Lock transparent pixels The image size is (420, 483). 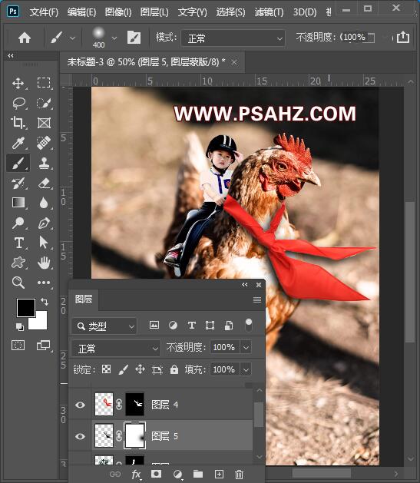[106, 369]
